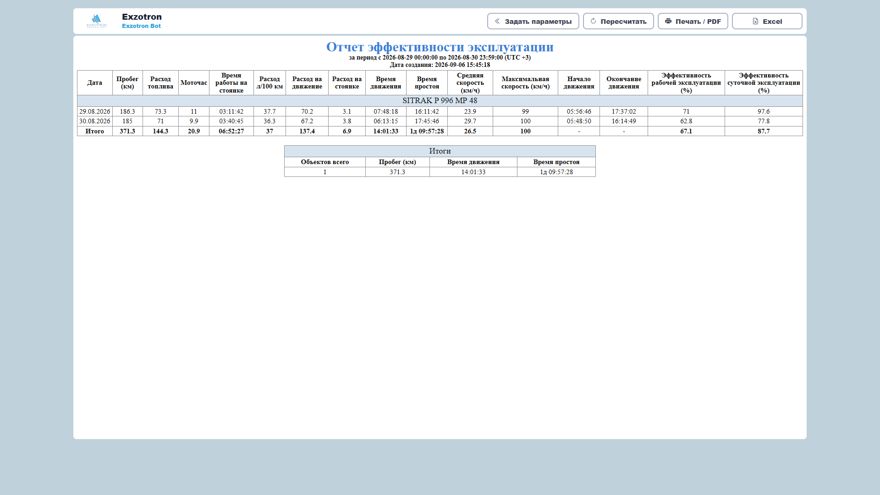Click Средняя скорость (км/ч) header
This screenshot has width=880, height=495.
pyautogui.click(x=470, y=82)
